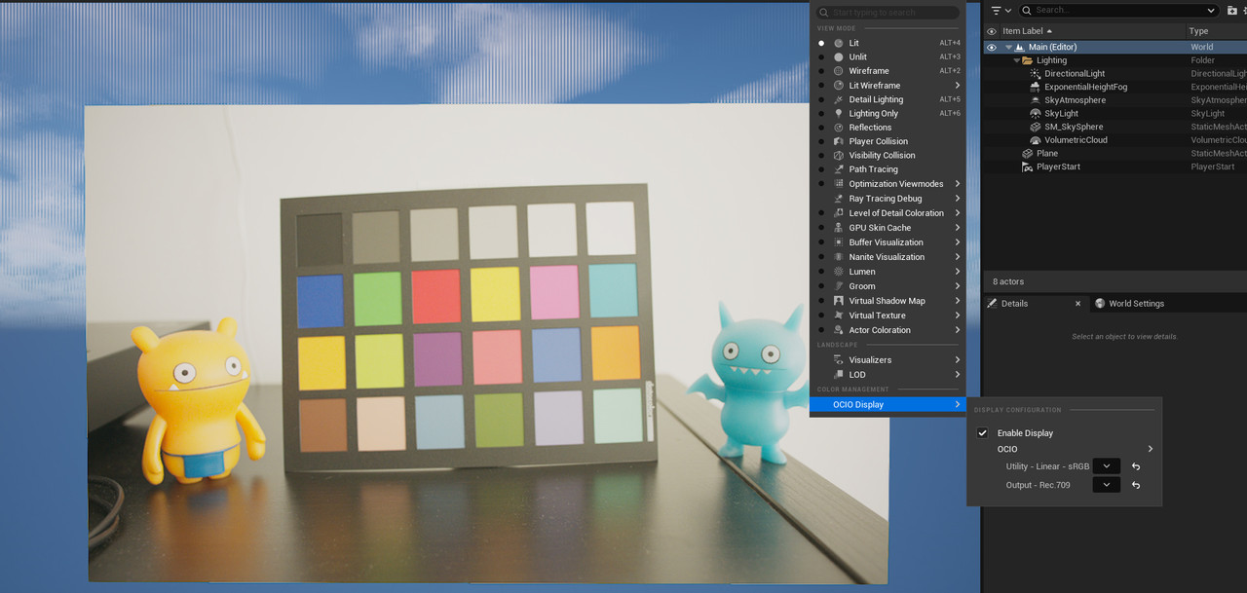Click the Level of Detail Coloration icon
Image resolution: width=1247 pixels, height=593 pixels.
tap(839, 213)
